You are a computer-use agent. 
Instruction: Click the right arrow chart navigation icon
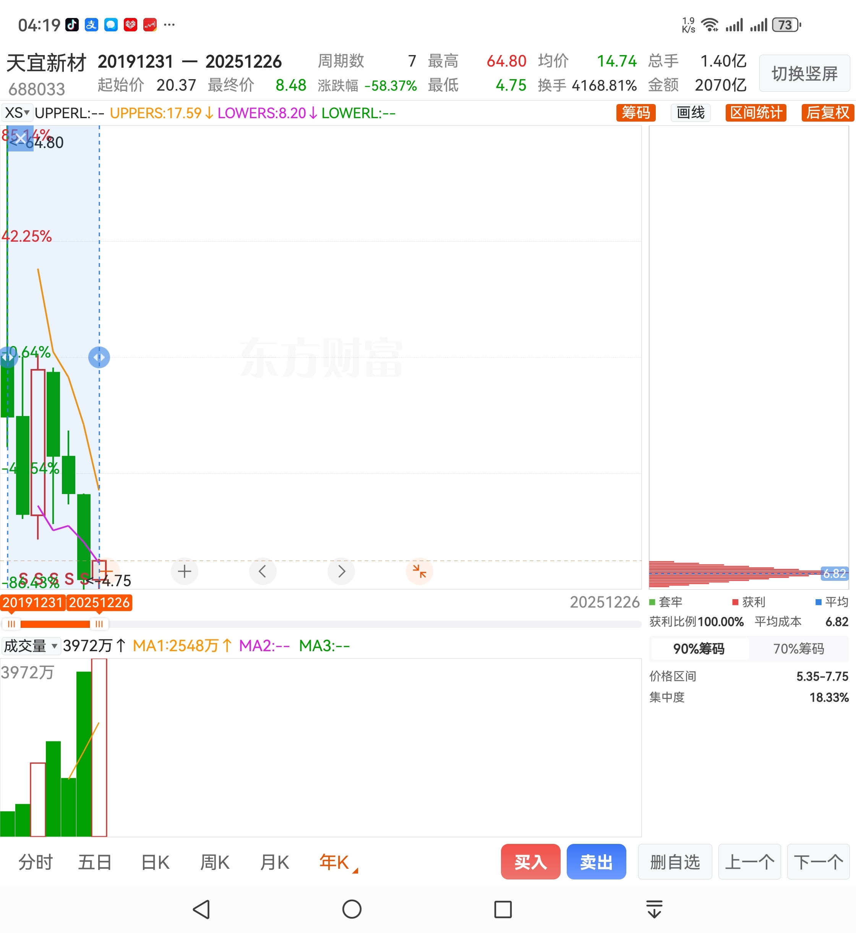[341, 571]
